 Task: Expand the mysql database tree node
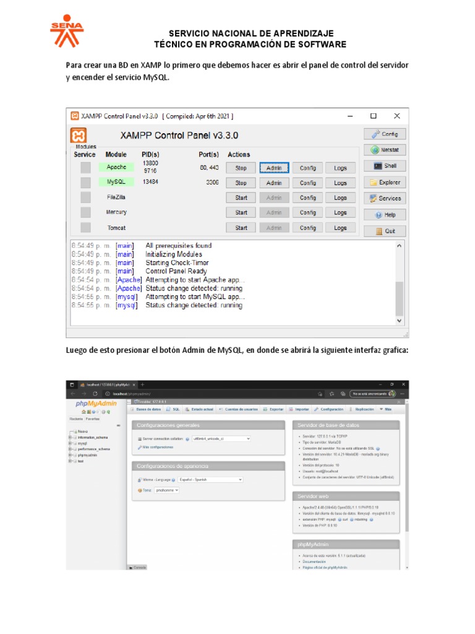click(x=71, y=443)
